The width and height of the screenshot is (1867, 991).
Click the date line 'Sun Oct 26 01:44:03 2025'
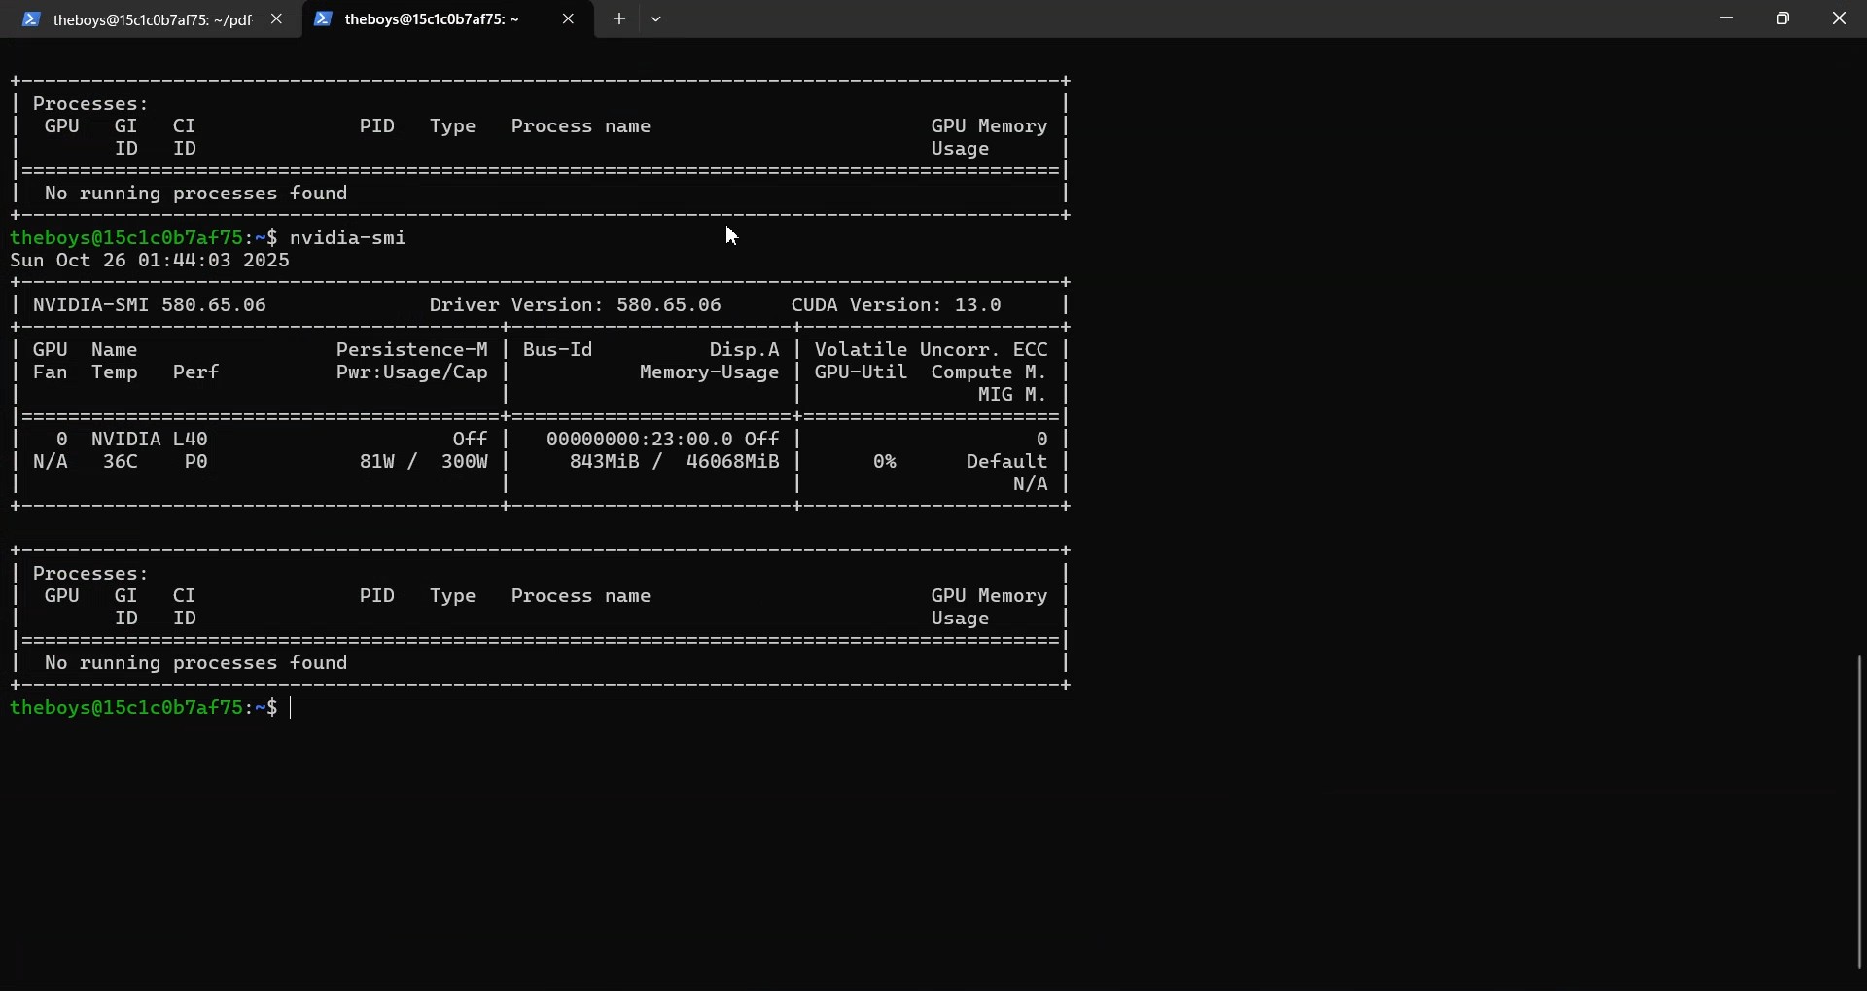point(150,261)
